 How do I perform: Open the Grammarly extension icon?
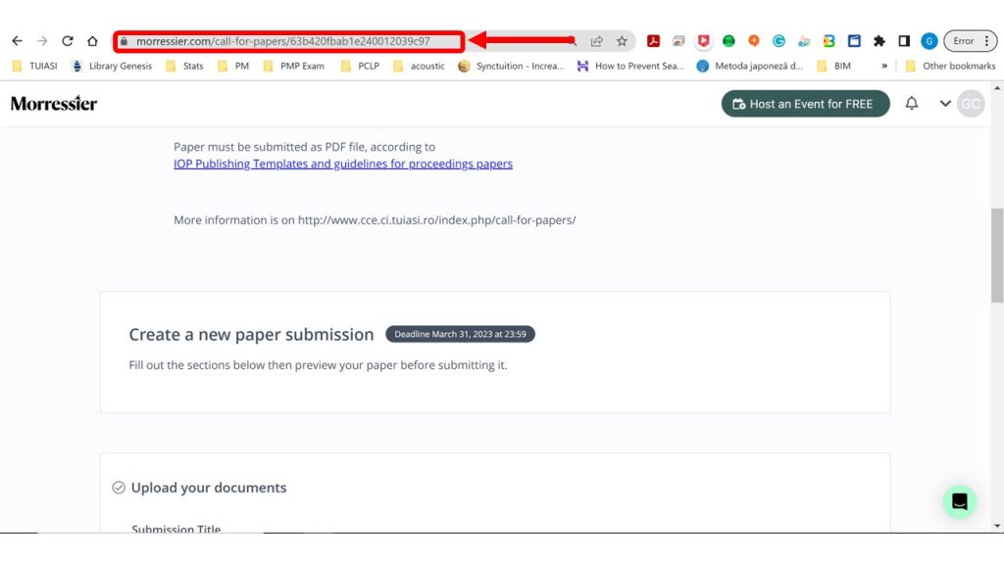pyautogui.click(x=778, y=41)
